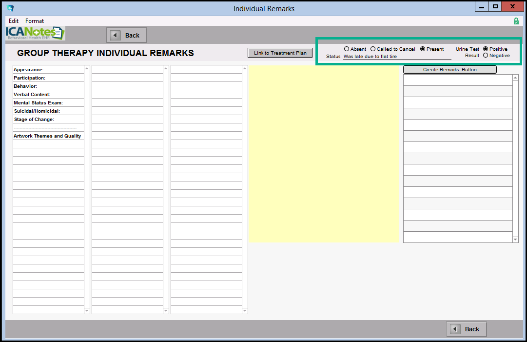Viewport: 527px width, 342px height.
Task: Select the Absent radio button
Action: pos(347,49)
